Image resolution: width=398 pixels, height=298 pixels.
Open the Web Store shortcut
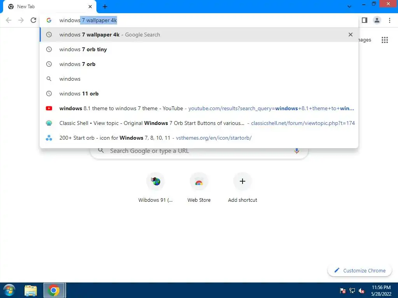pyautogui.click(x=199, y=187)
